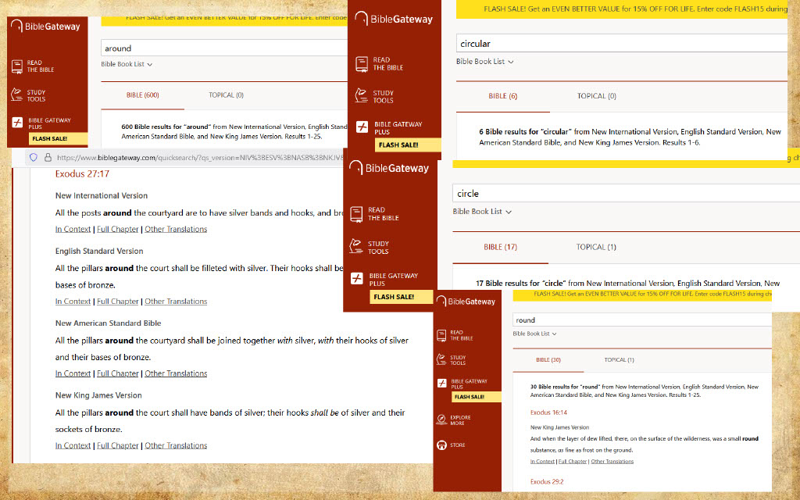Click Read the Bible icon beside 'circular' search

(361, 64)
